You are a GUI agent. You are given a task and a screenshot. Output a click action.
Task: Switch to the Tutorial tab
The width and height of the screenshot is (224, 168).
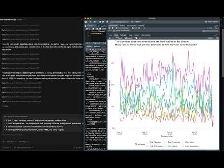[141, 26]
